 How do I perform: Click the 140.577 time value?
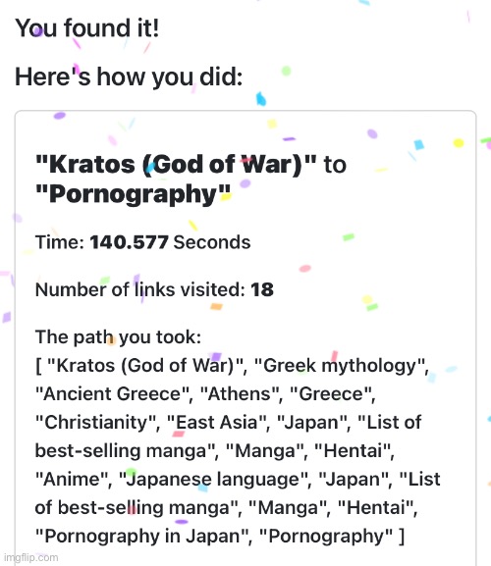(129, 242)
